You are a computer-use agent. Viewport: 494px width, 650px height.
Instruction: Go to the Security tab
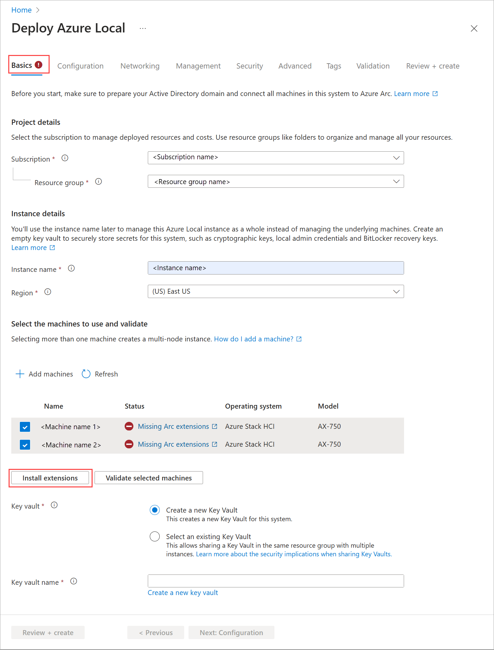(250, 66)
